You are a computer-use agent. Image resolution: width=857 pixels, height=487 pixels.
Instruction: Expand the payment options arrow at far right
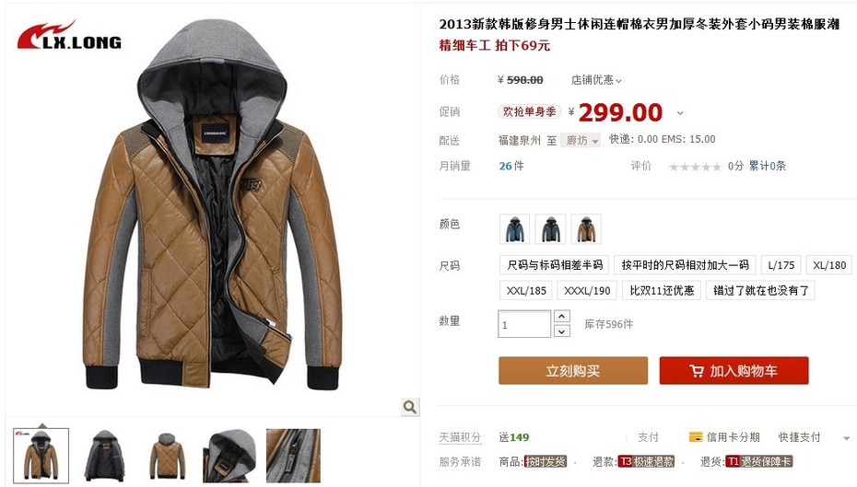tap(846, 438)
